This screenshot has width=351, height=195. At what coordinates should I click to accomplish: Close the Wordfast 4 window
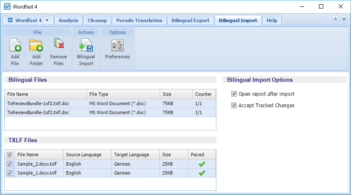coord(341,6)
